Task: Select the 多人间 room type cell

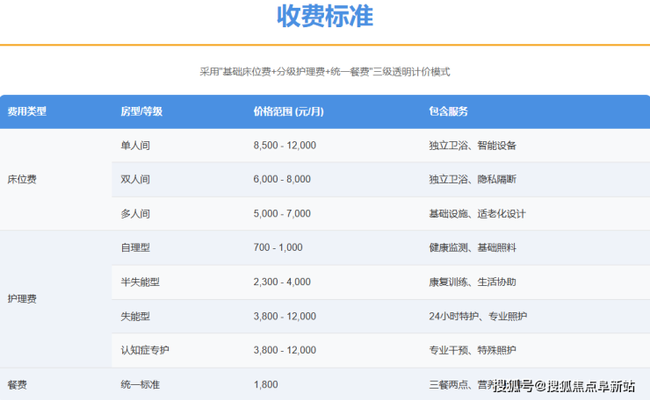Action: (135, 213)
